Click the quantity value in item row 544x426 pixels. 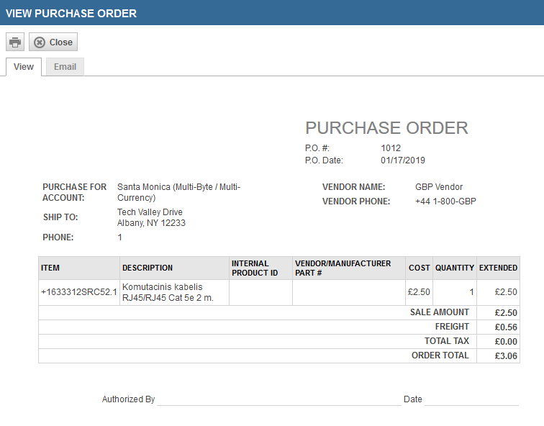(471, 292)
